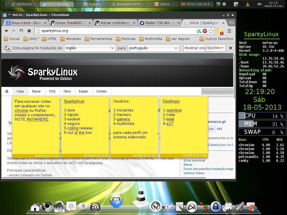Open the yellow Note Anywhere extension icon
Image resolution: width=287 pixels, height=215 pixels.
[x=220, y=31]
